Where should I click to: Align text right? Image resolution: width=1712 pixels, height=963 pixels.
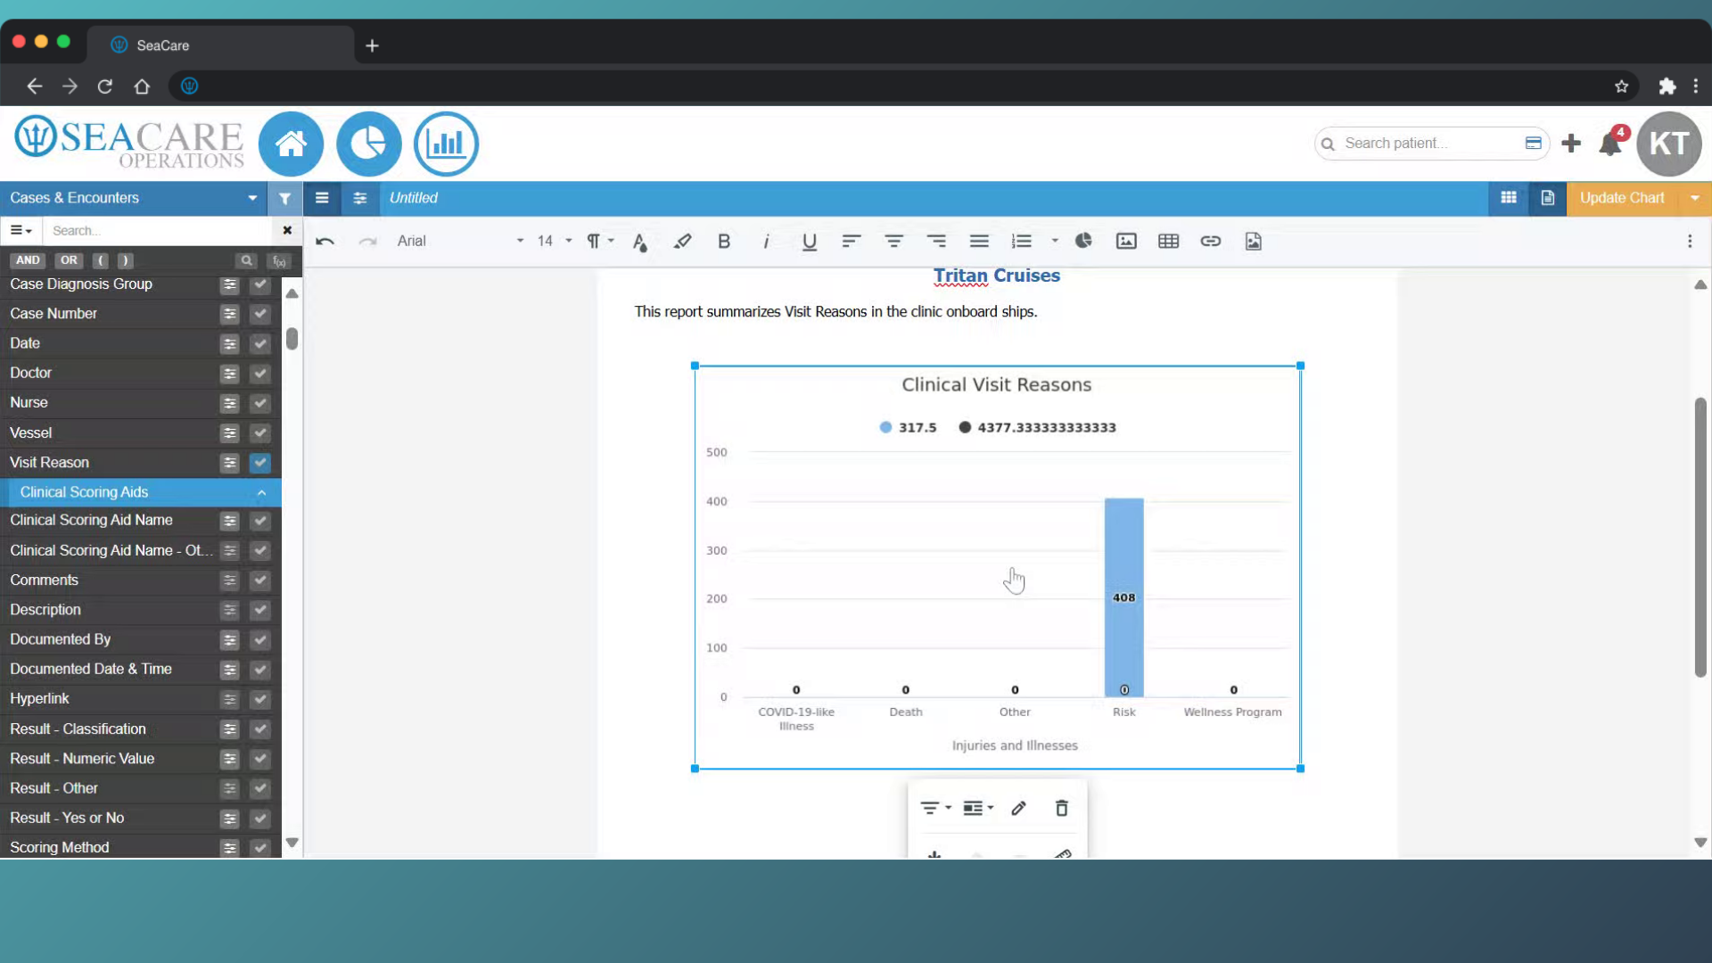(x=936, y=242)
